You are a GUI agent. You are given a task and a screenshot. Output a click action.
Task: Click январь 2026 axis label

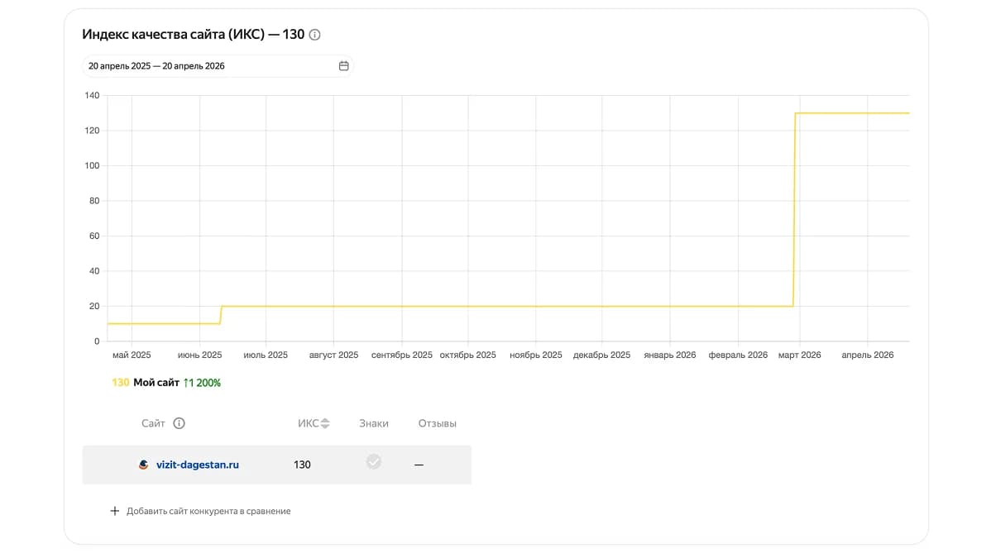point(670,355)
